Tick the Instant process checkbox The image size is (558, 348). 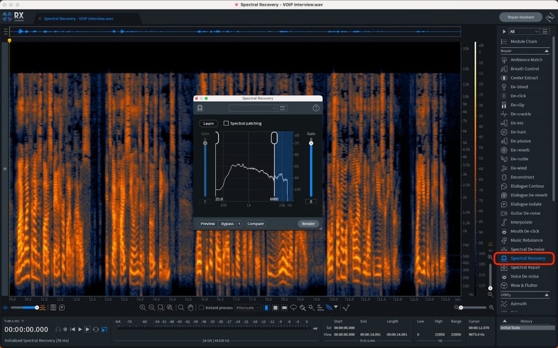point(202,308)
